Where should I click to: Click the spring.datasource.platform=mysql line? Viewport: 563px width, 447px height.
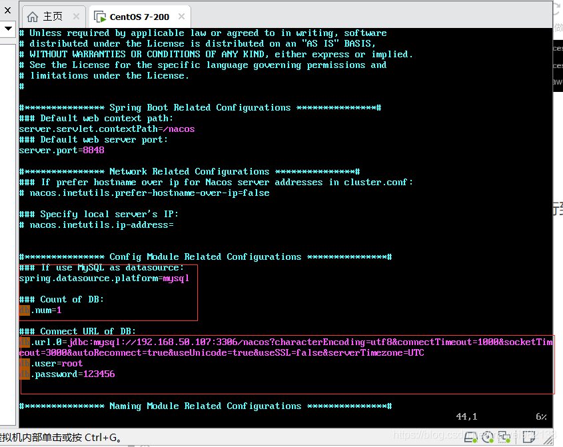tap(104, 278)
